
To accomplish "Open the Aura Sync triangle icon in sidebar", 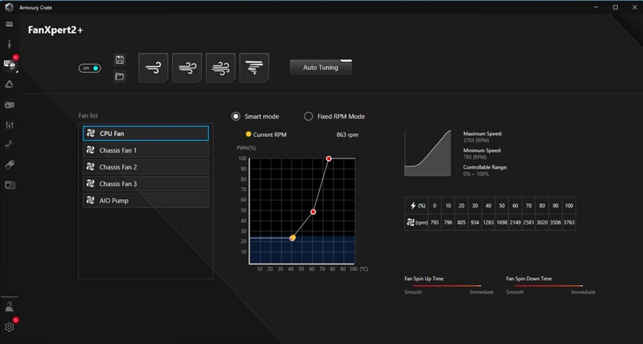I will tap(9, 84).
